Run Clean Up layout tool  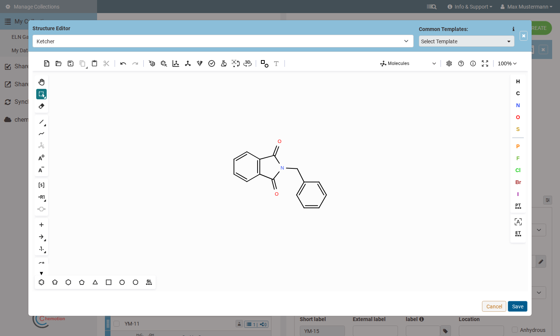[188, 63]
